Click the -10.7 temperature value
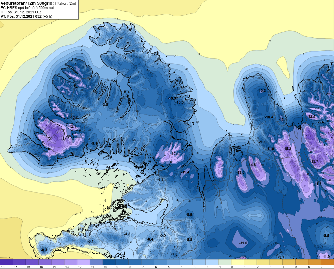334x269 pixels. 74,117
